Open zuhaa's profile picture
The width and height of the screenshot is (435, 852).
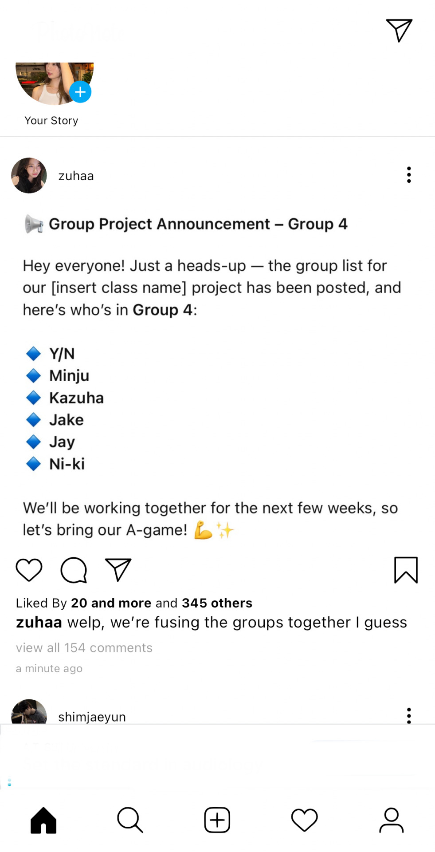29,175
